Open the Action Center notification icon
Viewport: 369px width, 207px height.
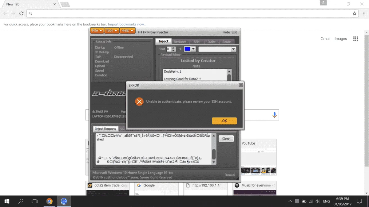[x=359, y=201]
